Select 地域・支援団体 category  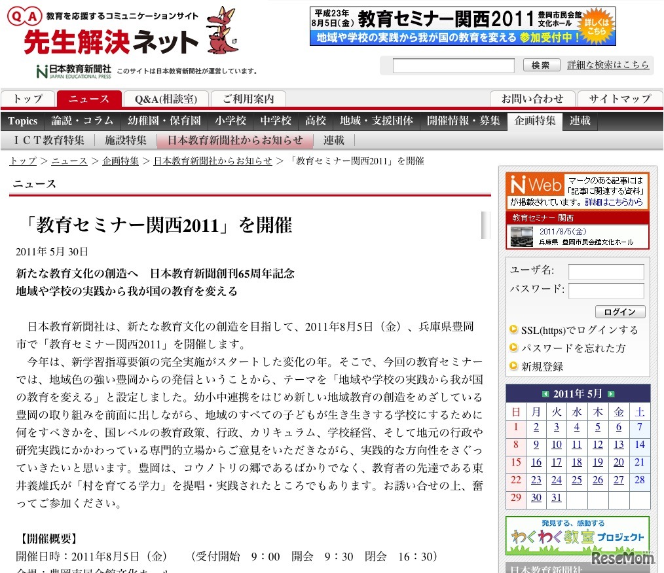376,121
